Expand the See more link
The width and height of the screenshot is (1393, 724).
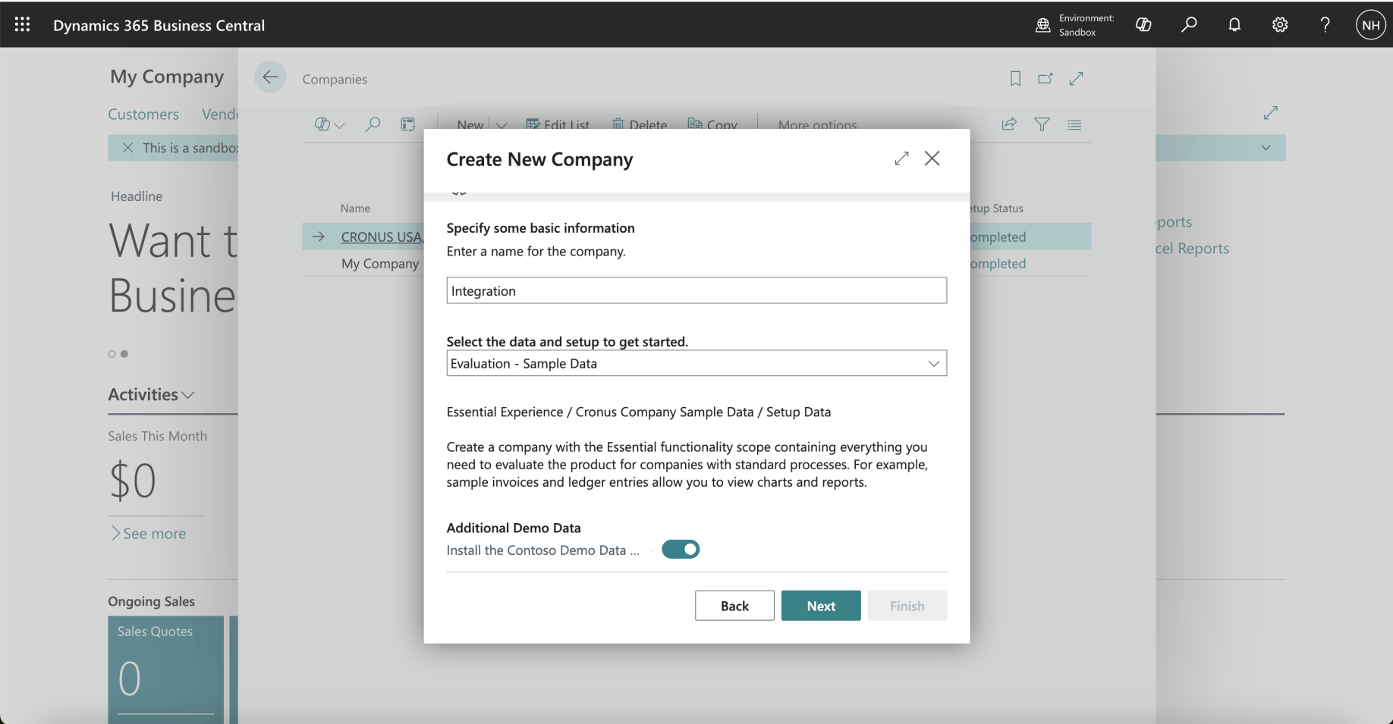149,534
